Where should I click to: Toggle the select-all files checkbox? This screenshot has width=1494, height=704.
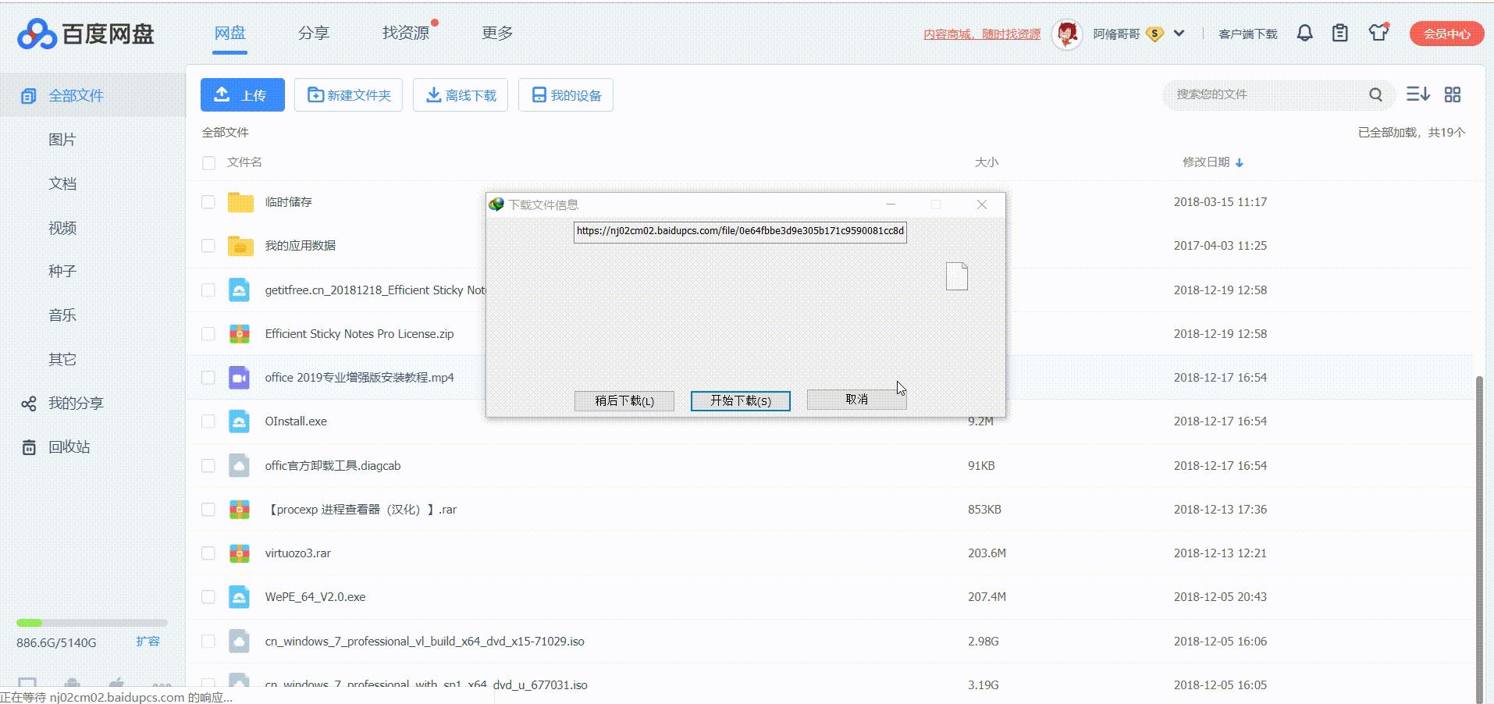208,163
